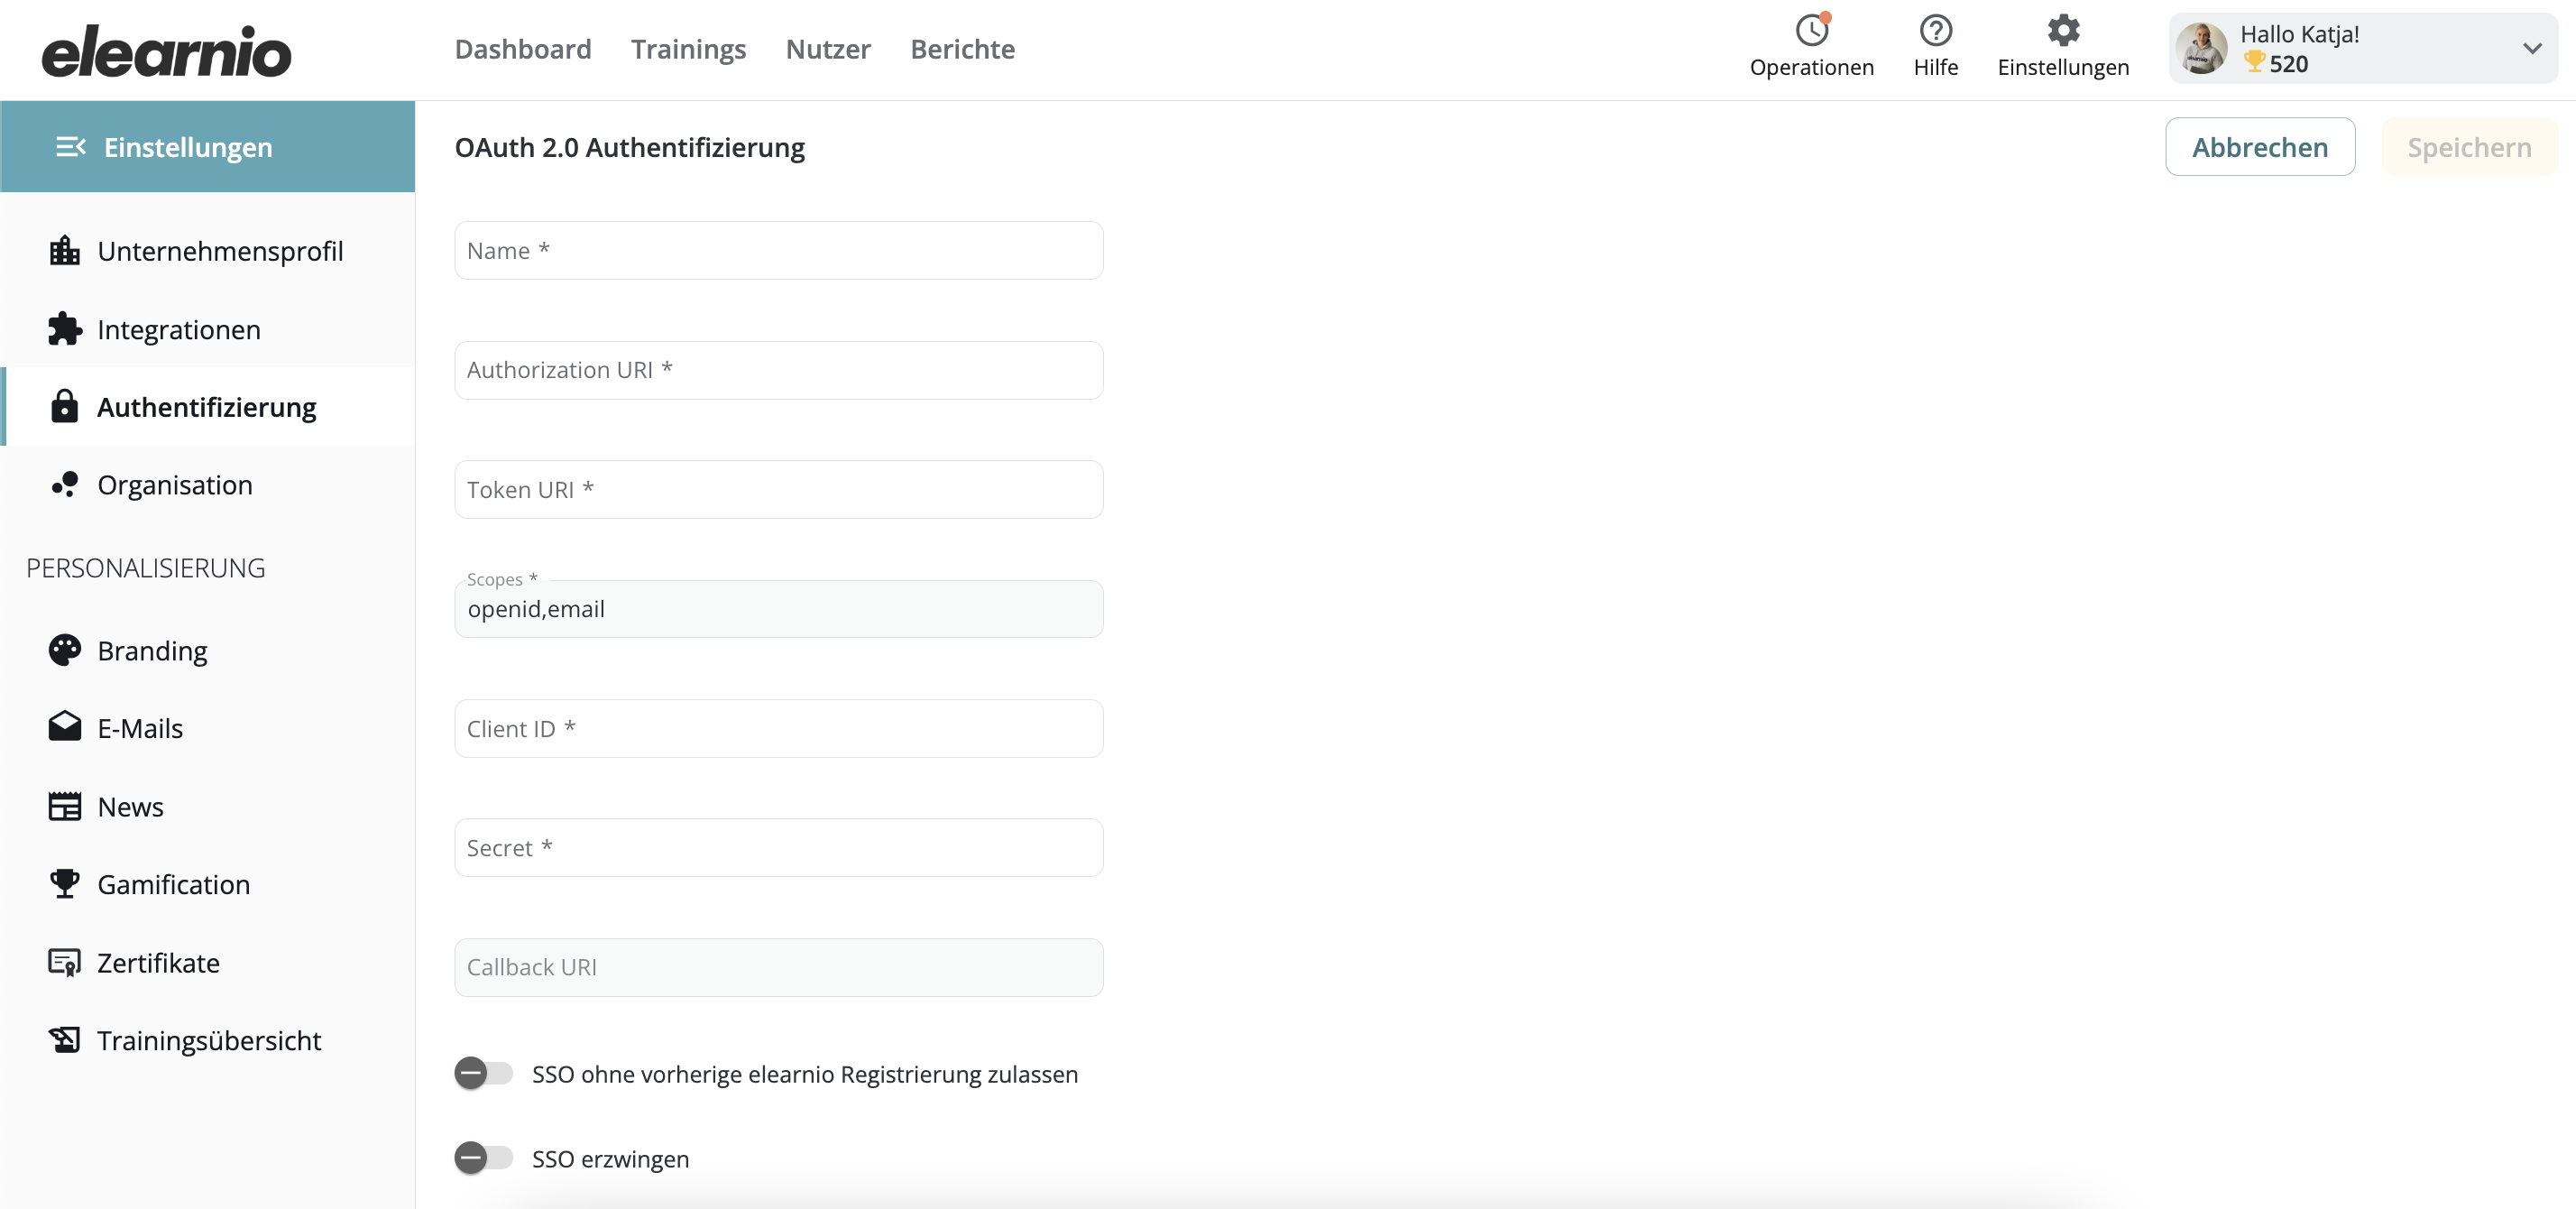Open the E-Mails settings entry
The width and height of the screenshot is (2576, 1209).
[208, 728]
